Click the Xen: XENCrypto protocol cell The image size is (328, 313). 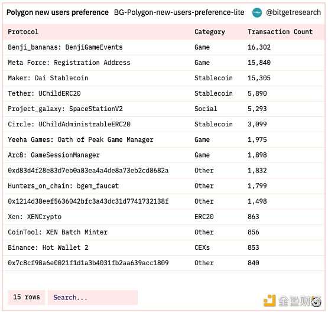pyautogui.click(x=35, y=217)
